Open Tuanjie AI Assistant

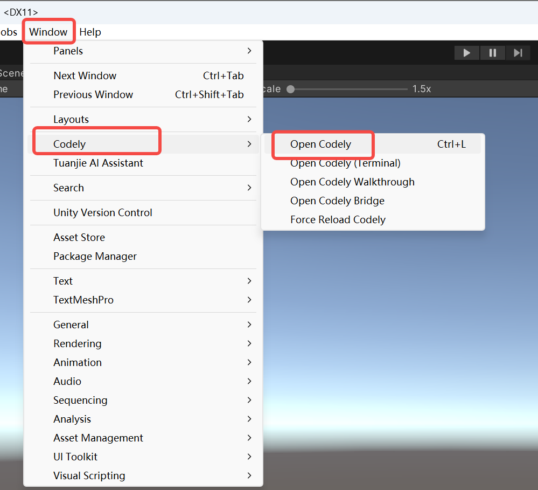tap(143, 163)
